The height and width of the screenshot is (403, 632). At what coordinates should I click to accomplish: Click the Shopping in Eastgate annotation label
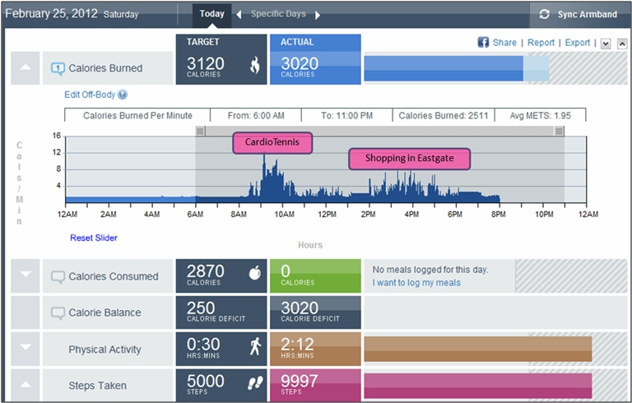(x=410, y=159)
